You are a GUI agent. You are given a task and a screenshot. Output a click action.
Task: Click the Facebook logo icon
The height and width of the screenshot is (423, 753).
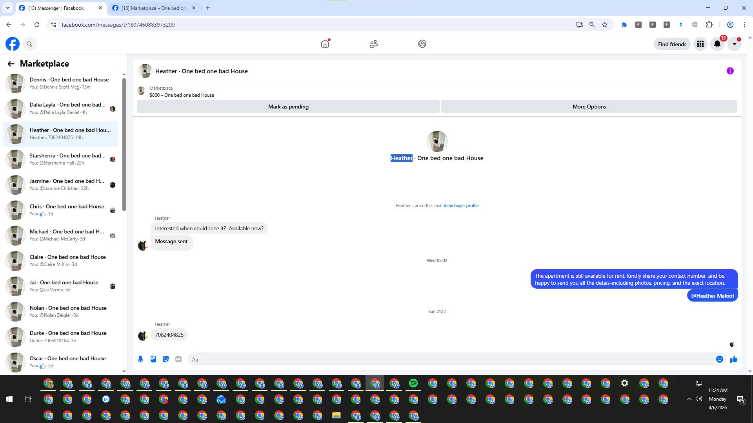[13, 44]
